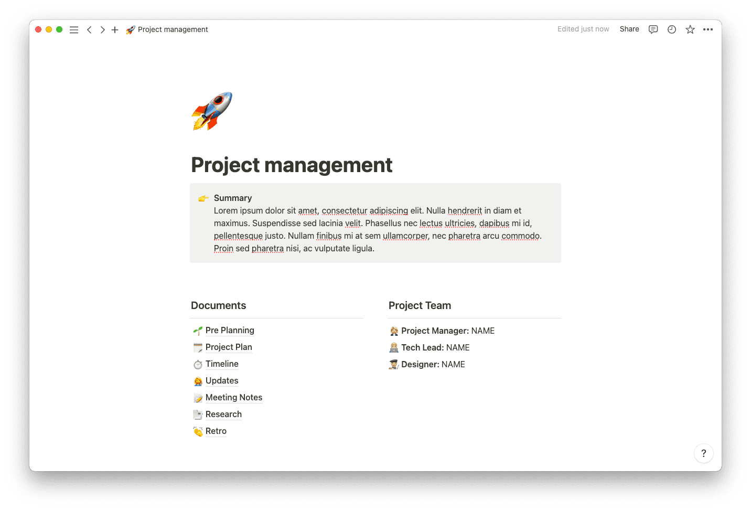Click NAME next to Project Manager
Viewport: 751px width, 510px height.
point(482,331)
